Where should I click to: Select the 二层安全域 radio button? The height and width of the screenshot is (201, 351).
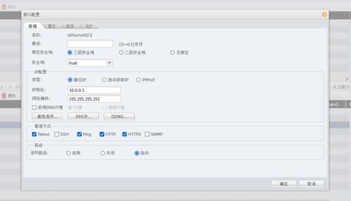121,52
